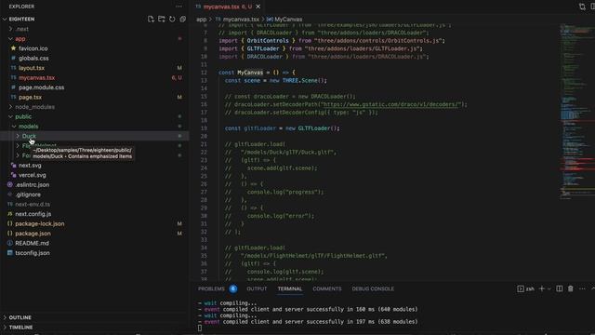Open terminal panel more actions
The height and width of the screenshot is (335, 595).
(x=582, y=289)
